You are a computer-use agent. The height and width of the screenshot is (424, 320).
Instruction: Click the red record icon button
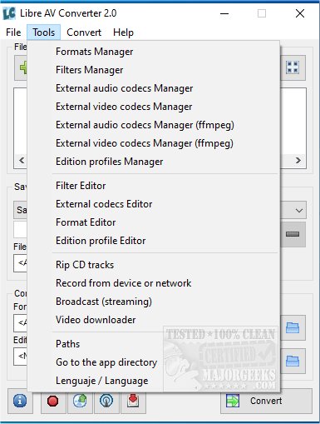point(53,402)
